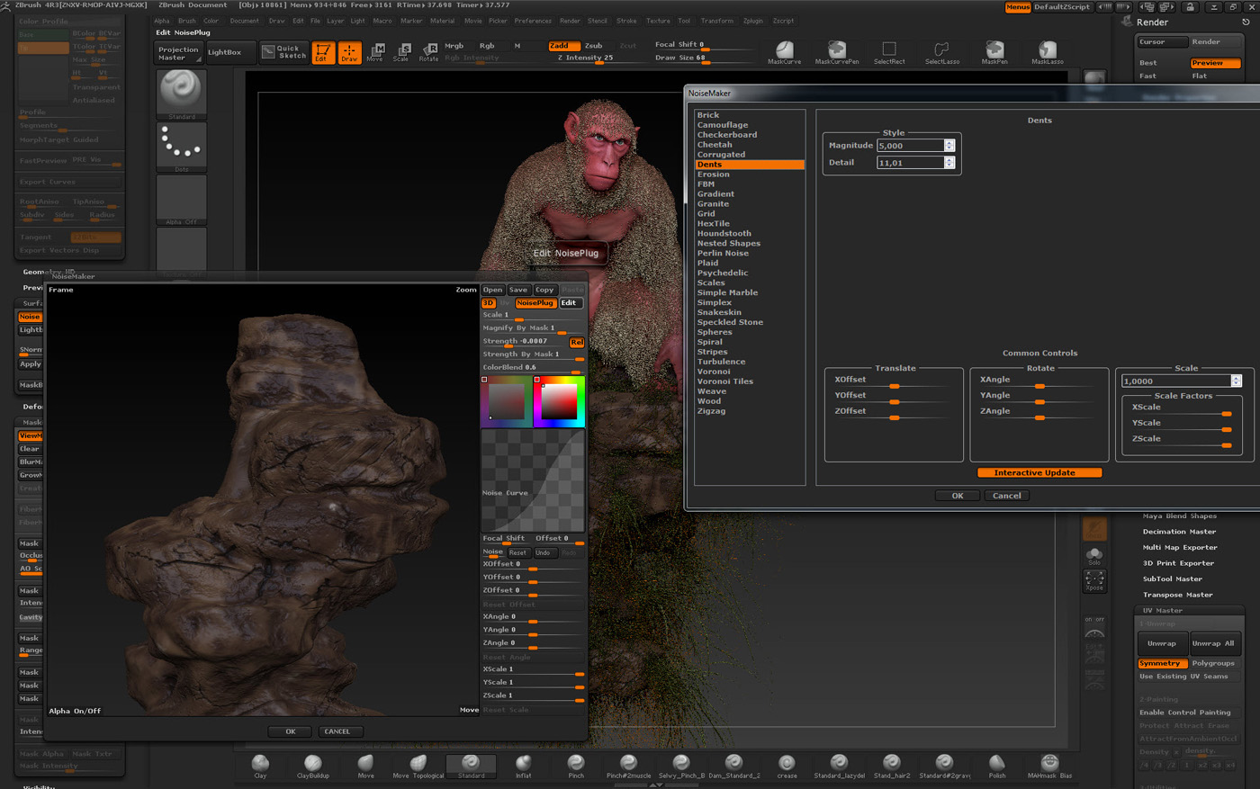
Task: Pick a color in the bright hue picker
Action: [559, 401]
